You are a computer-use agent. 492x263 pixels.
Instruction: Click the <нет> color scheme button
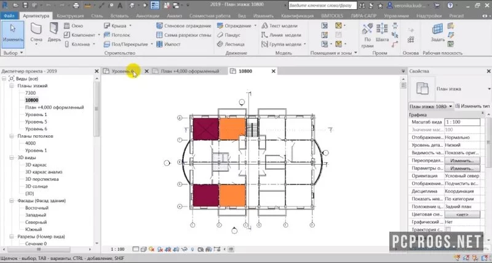tap(462, 214)
